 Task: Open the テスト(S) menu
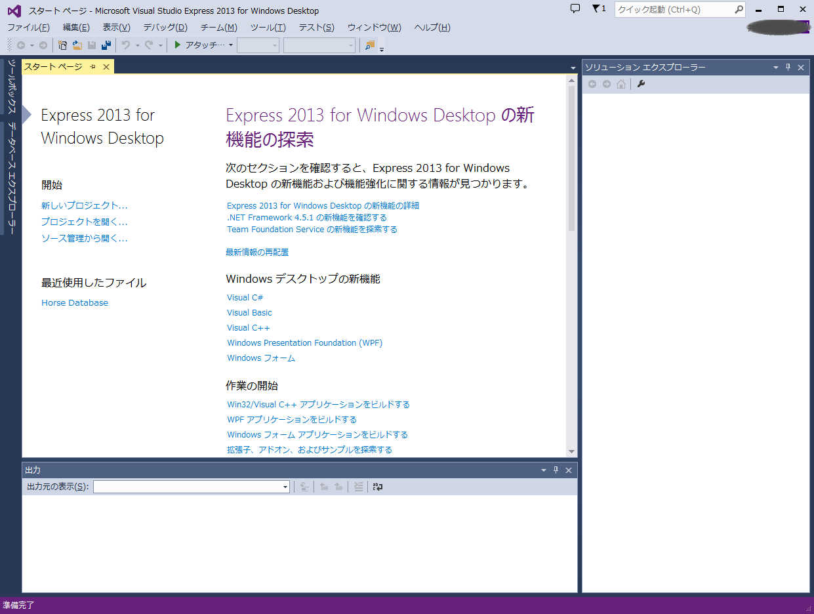click(316, 28)
